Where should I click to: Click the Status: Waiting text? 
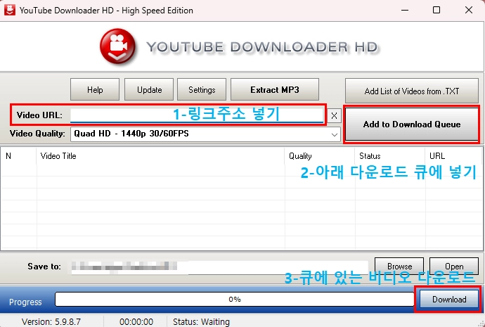pyautogui.click(x=201, y=322)
